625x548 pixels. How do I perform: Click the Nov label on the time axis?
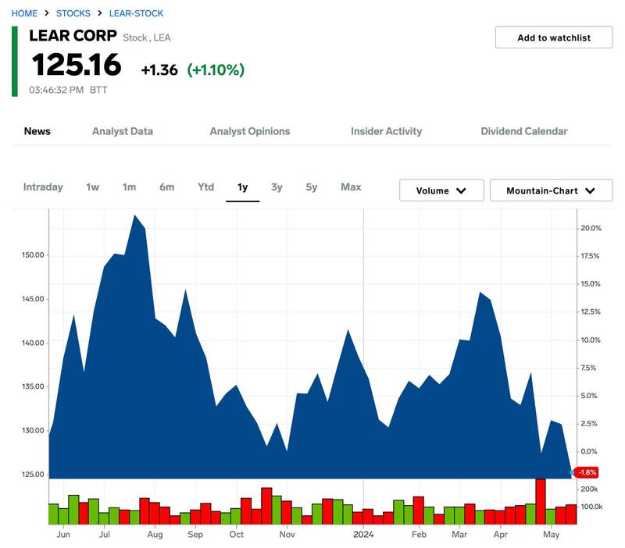[x=287, y=535]
